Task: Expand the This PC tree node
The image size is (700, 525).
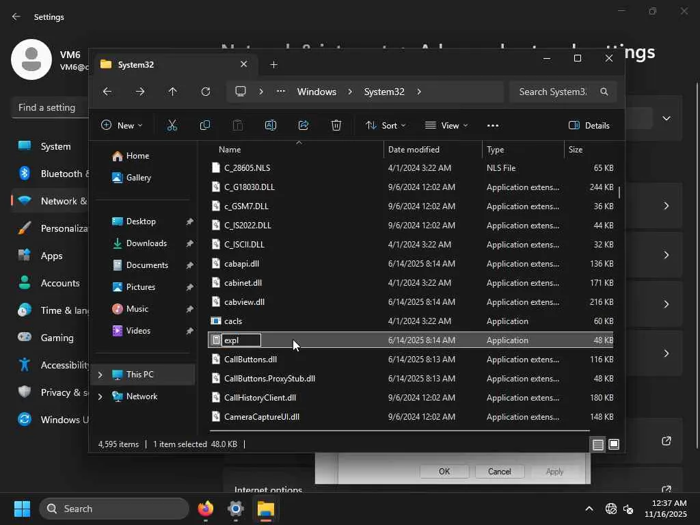Action: (x=100, y=375)
